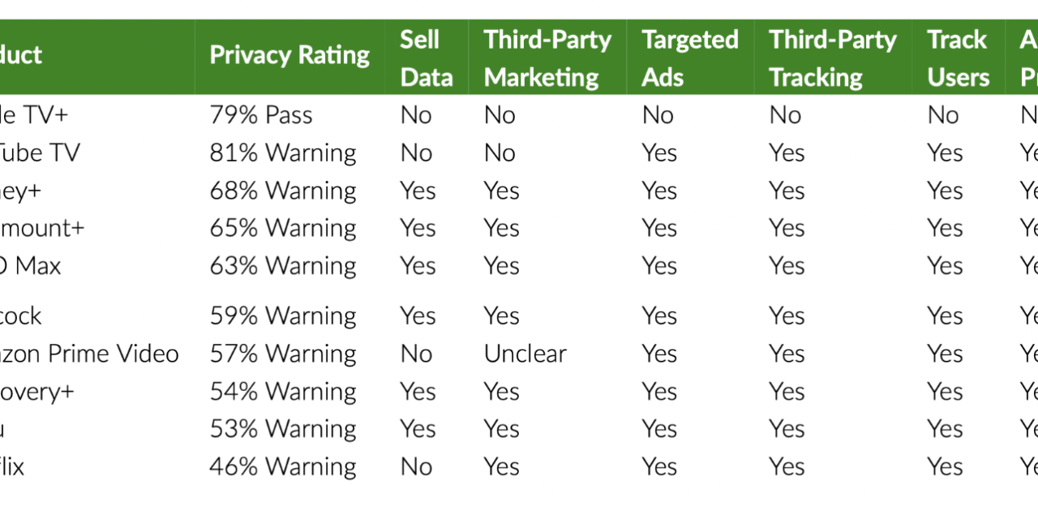Click the Privacy Rating column header
The image size is (1038, 519).
[290, 55]
